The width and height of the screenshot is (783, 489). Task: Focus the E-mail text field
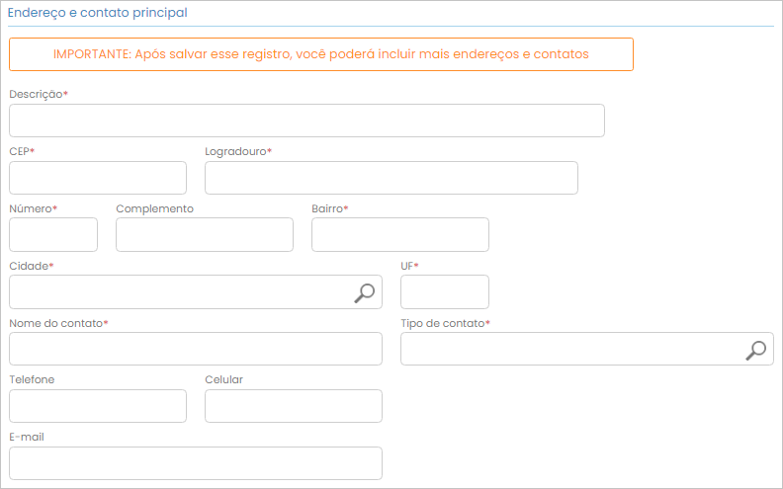(x=196, y=463)
